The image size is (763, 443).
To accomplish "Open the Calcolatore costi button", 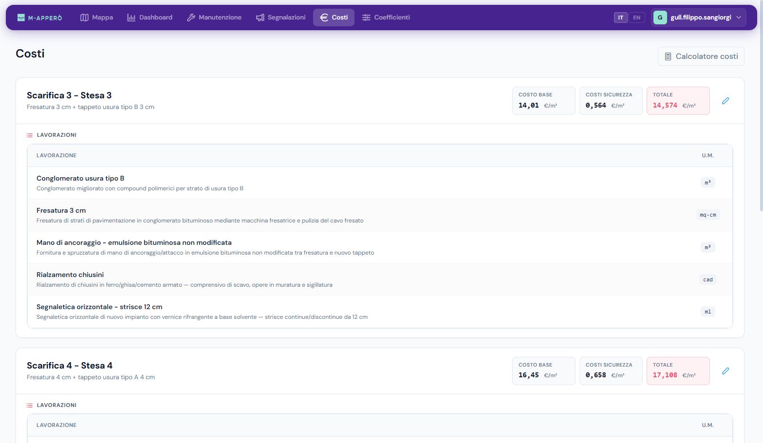I will point(701,56).
